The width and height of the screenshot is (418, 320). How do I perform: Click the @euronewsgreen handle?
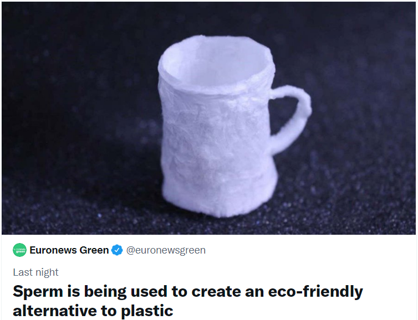pos(166,250)
